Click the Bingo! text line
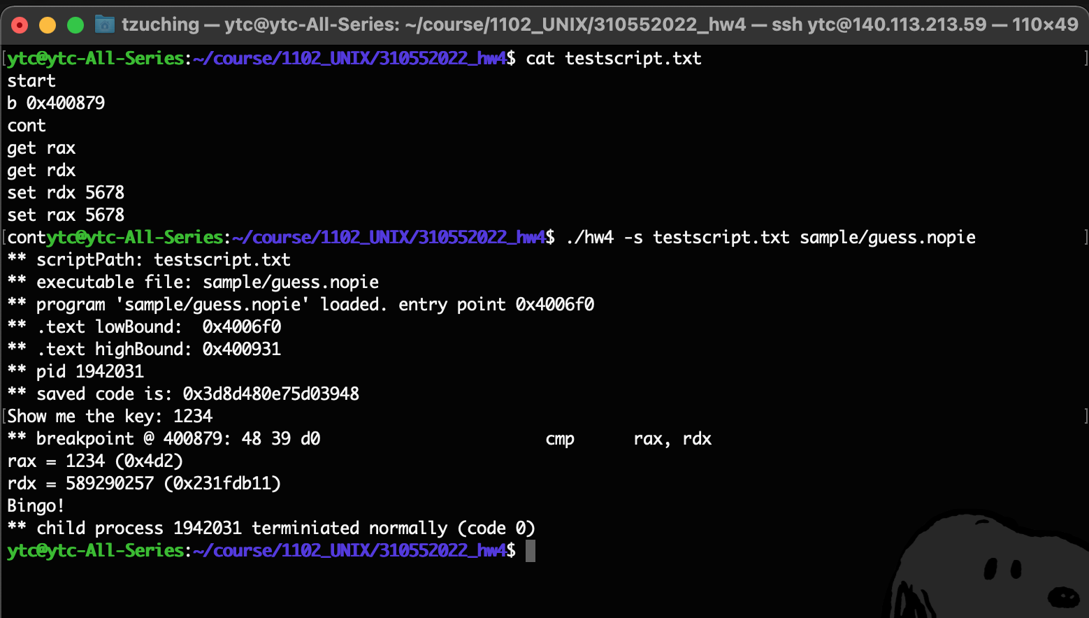 pos(35,505)
